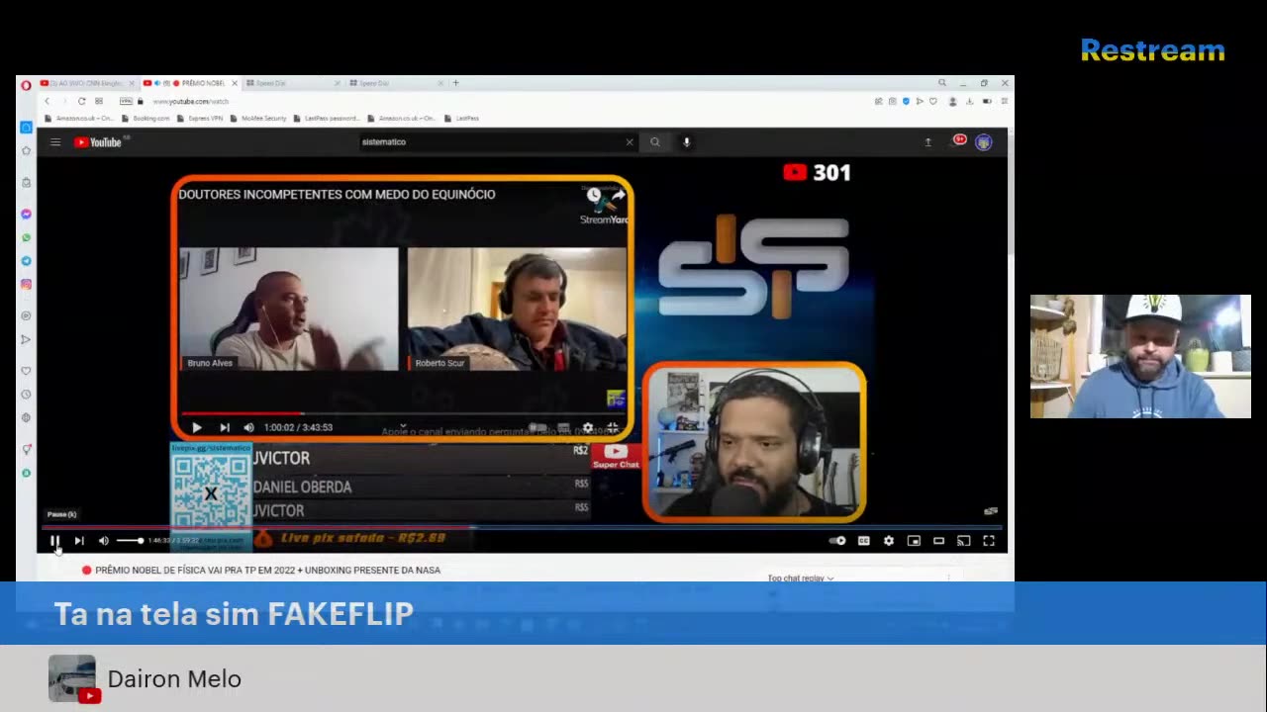Skip to next video in outer player
This screenshot has width=1267, height=712.
[x=79, y=541]
